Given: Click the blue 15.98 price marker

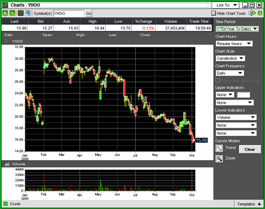Looking at the screenshot, I should [x=202, y=140].
